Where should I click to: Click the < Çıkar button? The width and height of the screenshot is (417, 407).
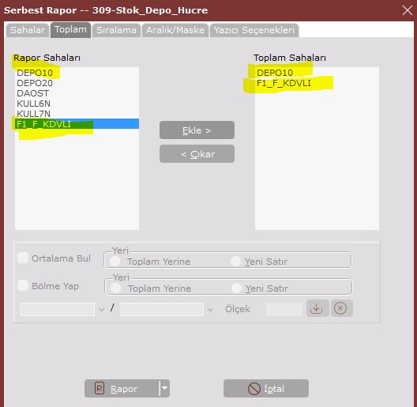click(197, 154)
